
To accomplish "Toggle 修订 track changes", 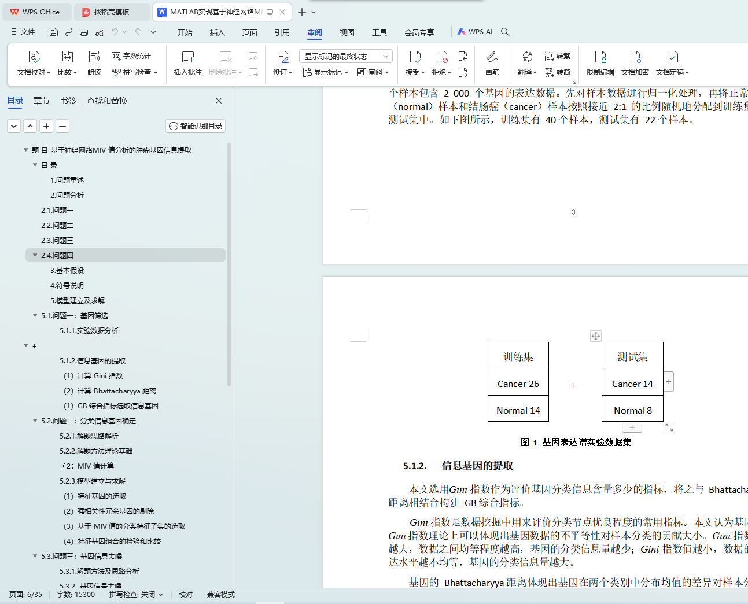I will tap(282, 63).
